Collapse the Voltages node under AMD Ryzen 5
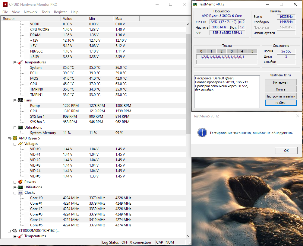This screenshot has height=246, width=303. 15,144
